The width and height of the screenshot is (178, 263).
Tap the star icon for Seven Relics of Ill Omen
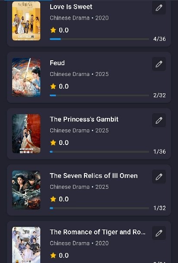(53, 199)
